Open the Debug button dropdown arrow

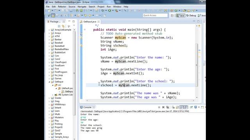point(106,10)
